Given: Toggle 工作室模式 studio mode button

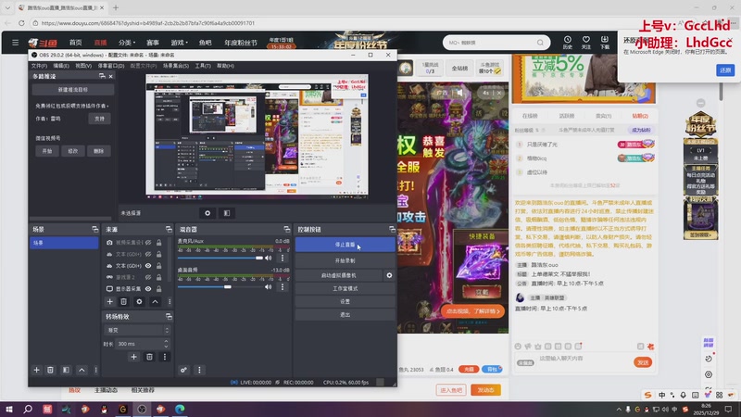Looking at the screenshot, I should coord(345,288).
